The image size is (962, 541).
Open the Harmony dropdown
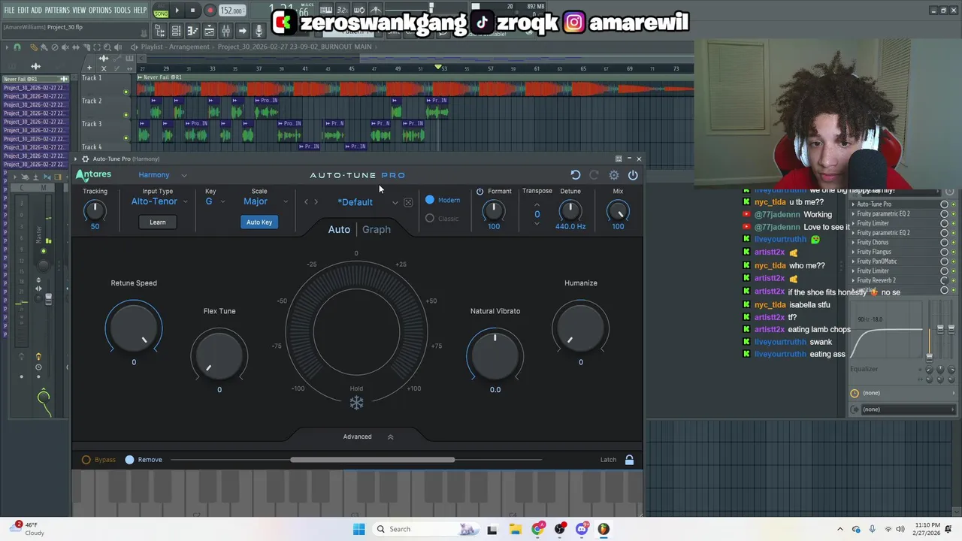click(x=162, y=175)
